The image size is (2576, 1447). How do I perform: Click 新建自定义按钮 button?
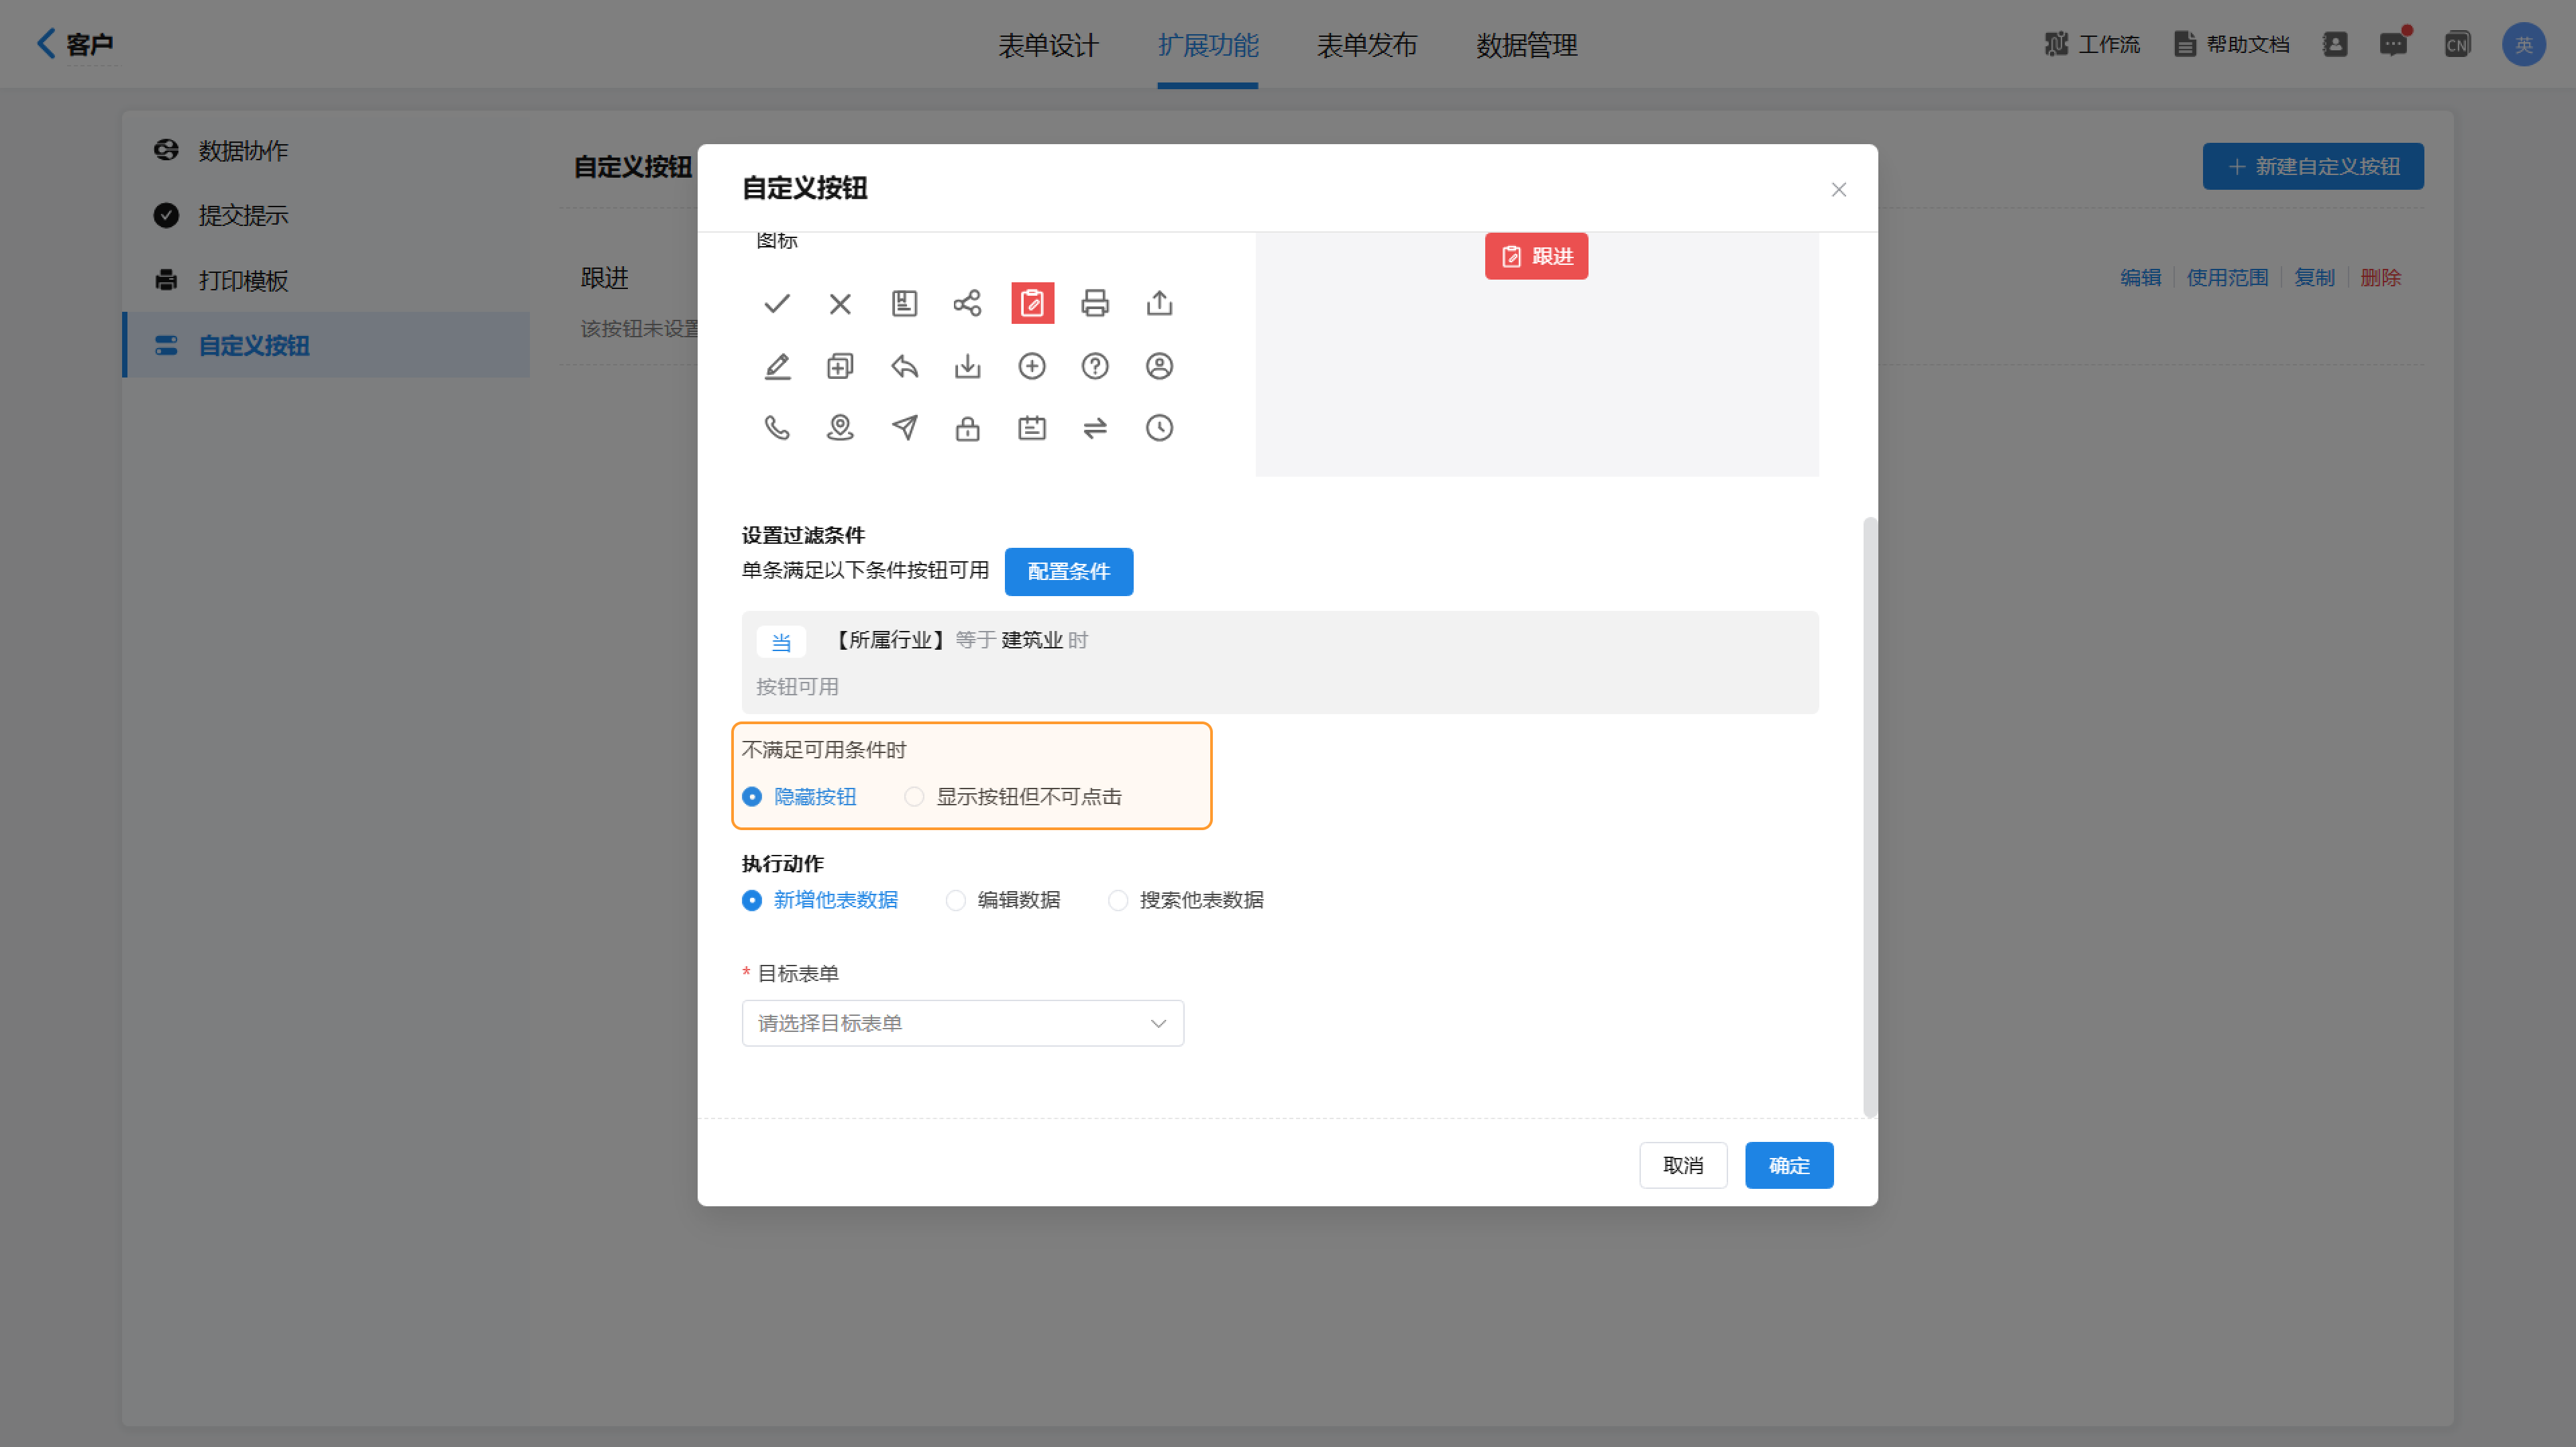(x=2312, y=166)
